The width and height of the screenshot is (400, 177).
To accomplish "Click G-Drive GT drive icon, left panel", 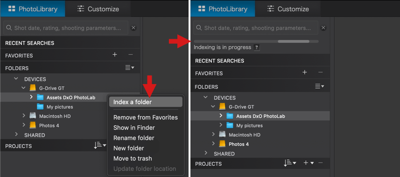I will tap(33, 88).
